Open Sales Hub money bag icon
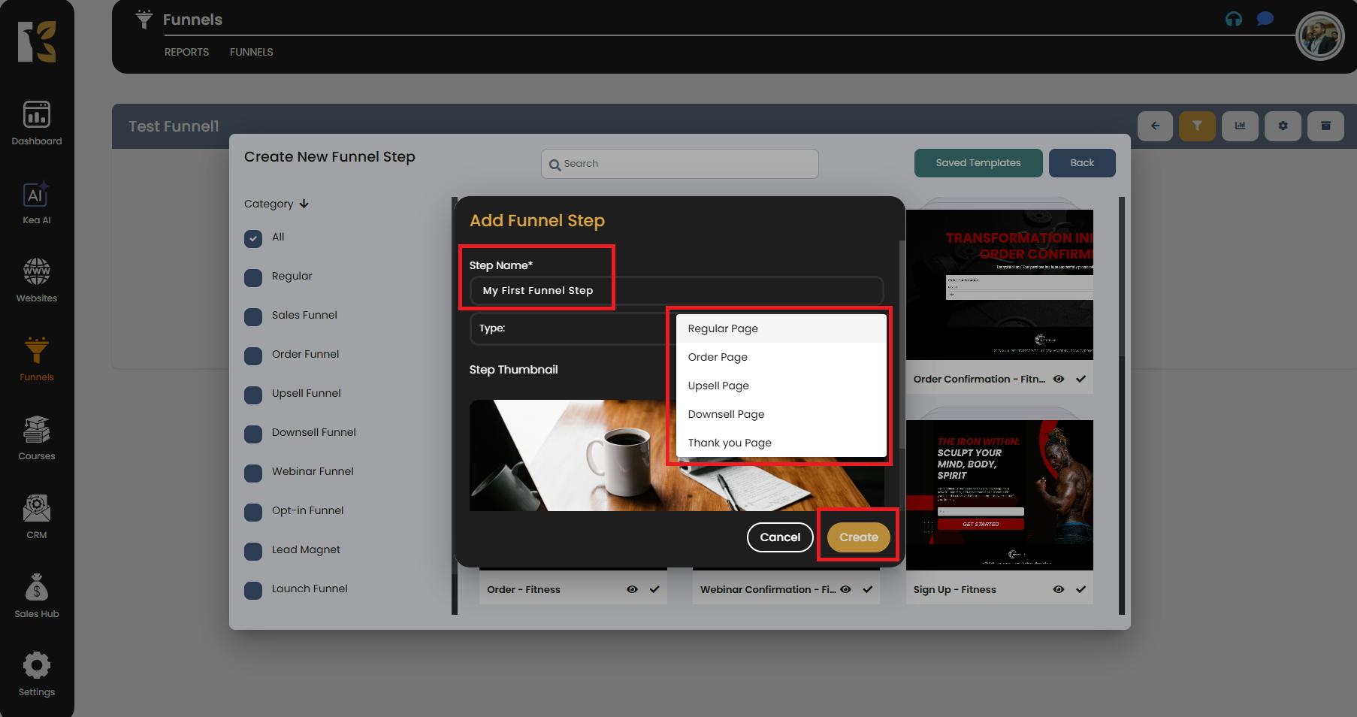The image size is (1357, 717). (x=36, y=588)
